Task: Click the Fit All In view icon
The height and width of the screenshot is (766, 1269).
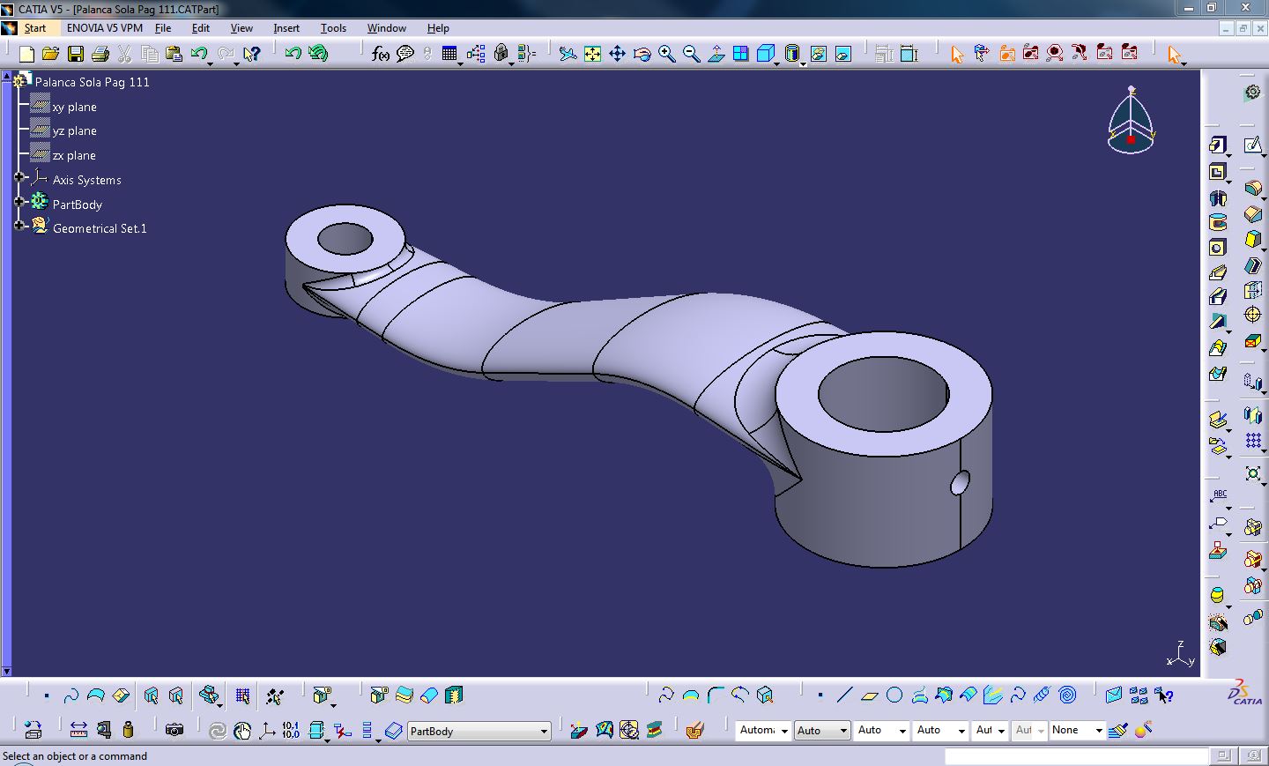Action: 592,54
